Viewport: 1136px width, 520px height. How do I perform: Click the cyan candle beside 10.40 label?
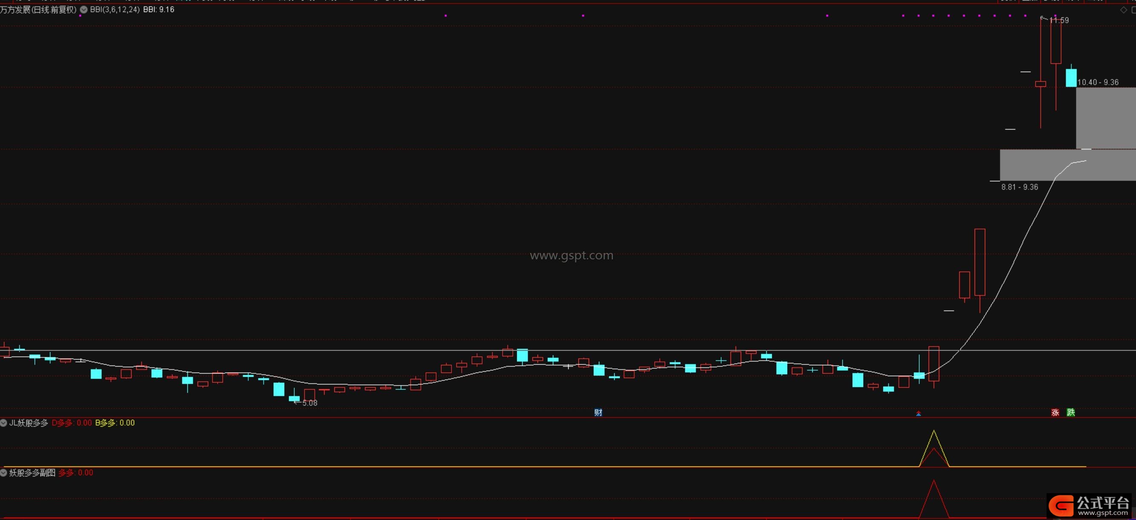coord(1071,78)
